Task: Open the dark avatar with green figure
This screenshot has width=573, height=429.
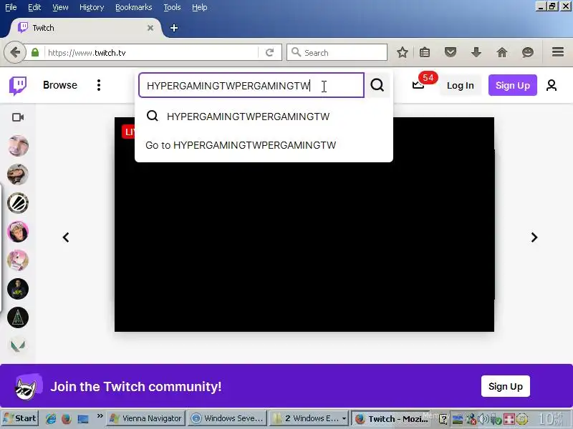Action: point(18,289)
